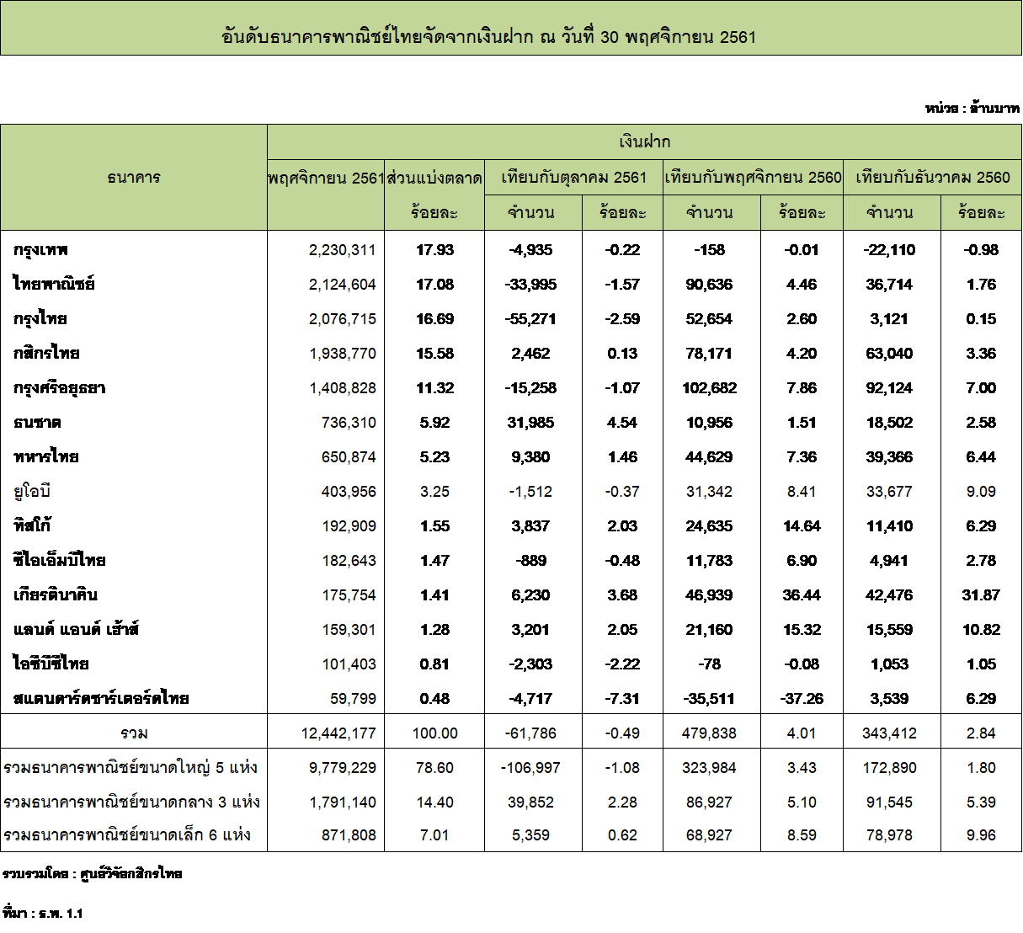Click the deposit value 2,124,604
The height and width of the screenshot is (933, 1023).
click(342, 285)
